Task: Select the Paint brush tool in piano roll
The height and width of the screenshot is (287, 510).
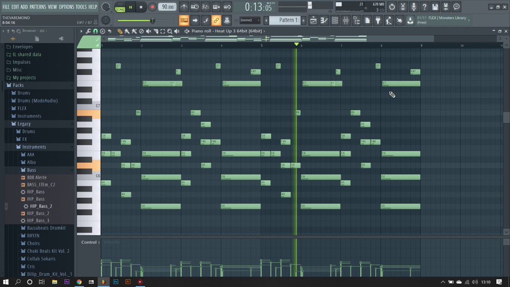Action: [127, 31]
